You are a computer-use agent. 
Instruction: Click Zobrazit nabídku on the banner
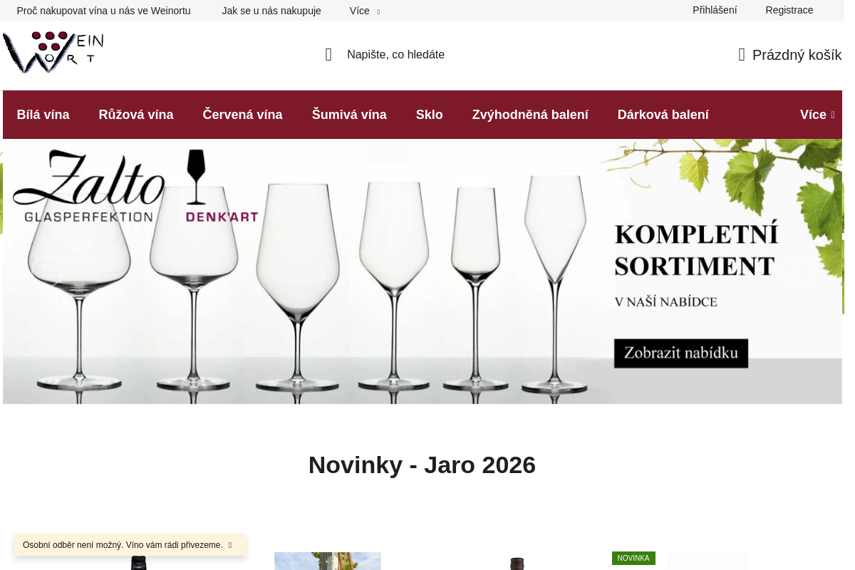(680, 353)
